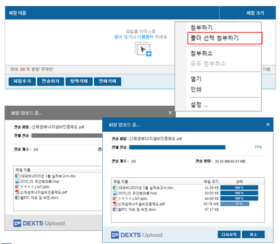Click the 상태 column header in the blue dialog
This screenshot has height=244, width=280.
[x=239, y=181]
